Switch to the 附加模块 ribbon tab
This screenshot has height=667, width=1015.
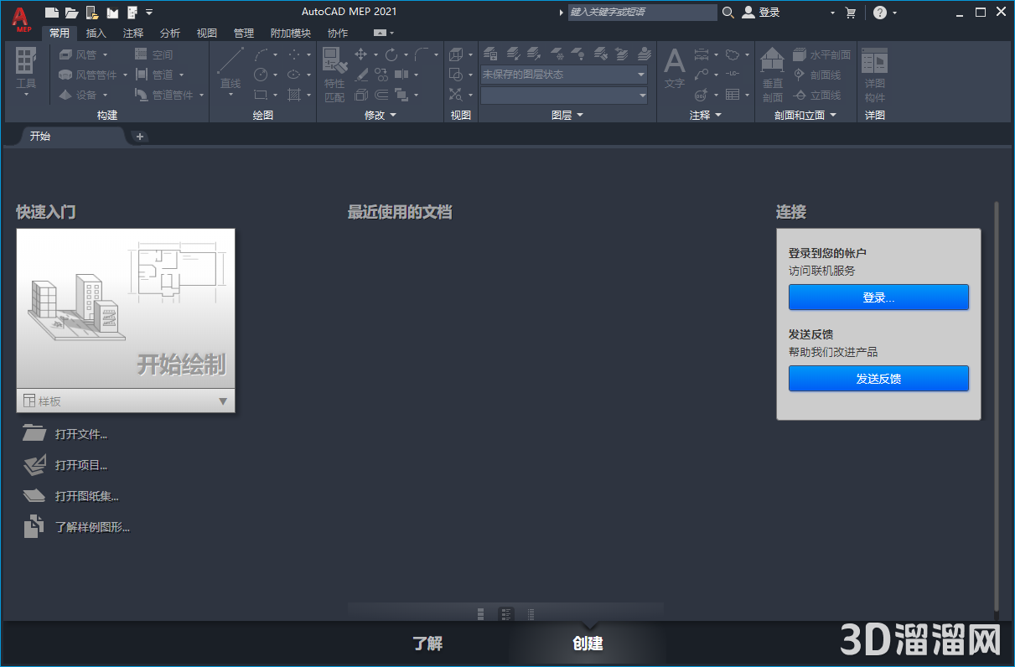(x=291, y=34)
